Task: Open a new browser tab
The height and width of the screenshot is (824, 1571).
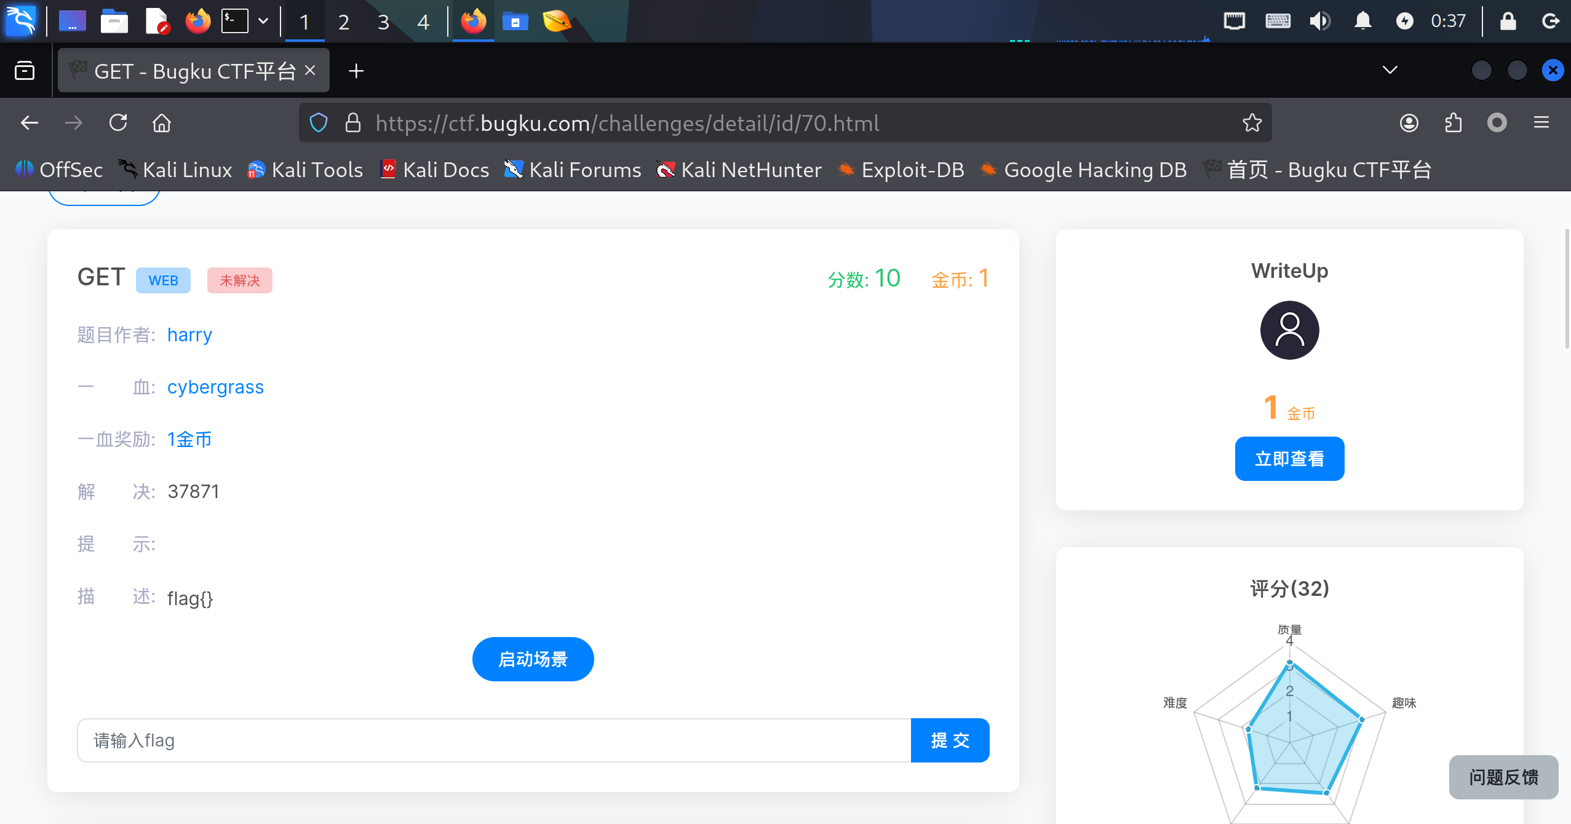Action: click(x=356, y=71)
